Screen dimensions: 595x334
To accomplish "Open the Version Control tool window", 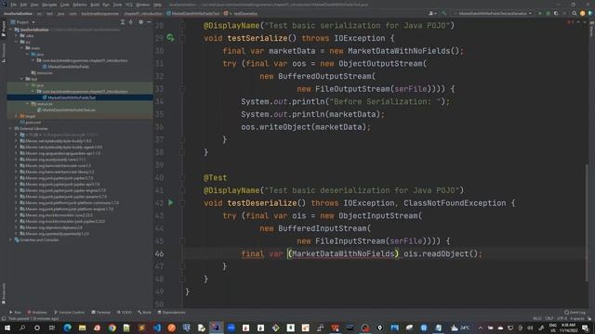I will point(69,313).
